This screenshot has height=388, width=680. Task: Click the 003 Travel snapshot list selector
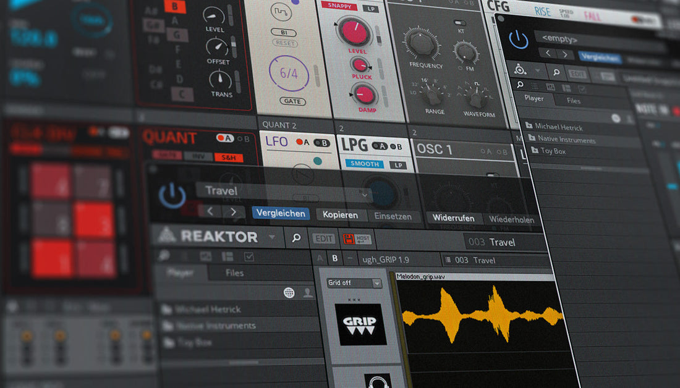tap(495, 260)
